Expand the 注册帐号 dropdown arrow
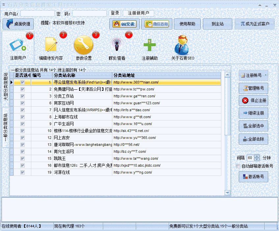279x231 pixels. (x=265, y=75)
